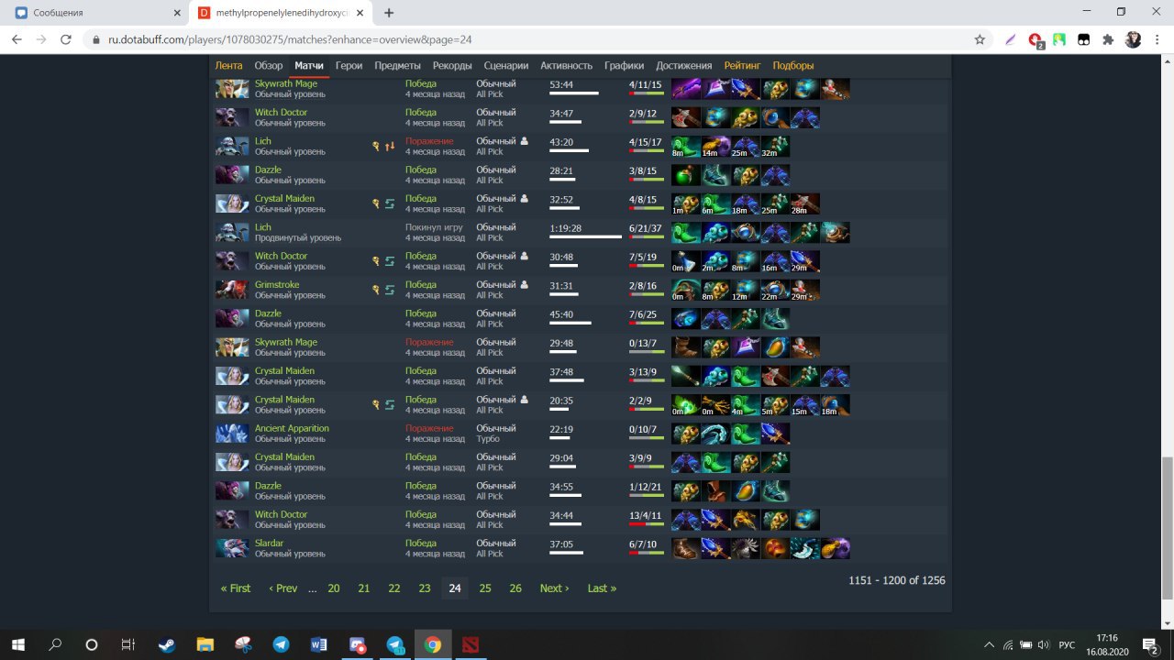Screen dimensions: 1174x660
Task: Open the Лента section
Action: [228, 66]
